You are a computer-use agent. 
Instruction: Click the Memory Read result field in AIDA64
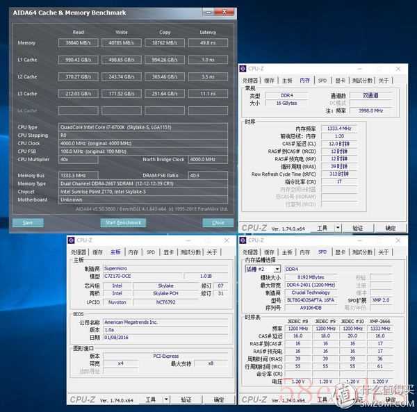point(78,42)
